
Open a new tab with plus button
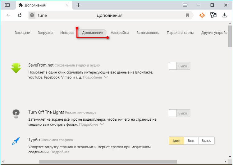[78, 5]
